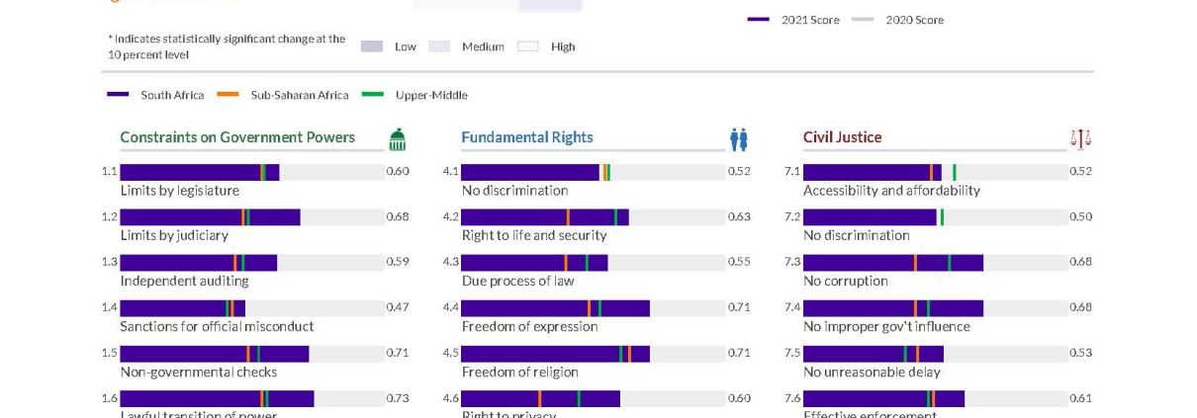Select the Medium significance legend swatch

click(x=439, y=46)
